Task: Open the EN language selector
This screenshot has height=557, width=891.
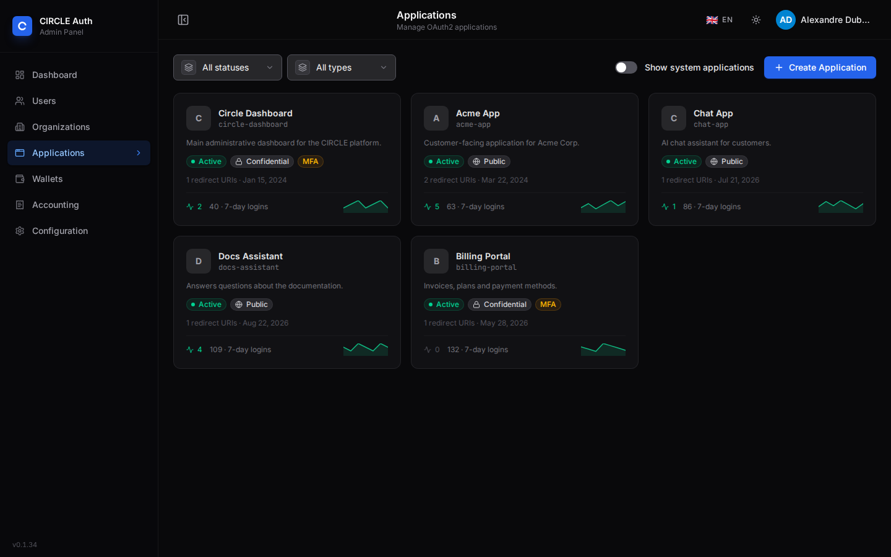Action: coord(720,20)
